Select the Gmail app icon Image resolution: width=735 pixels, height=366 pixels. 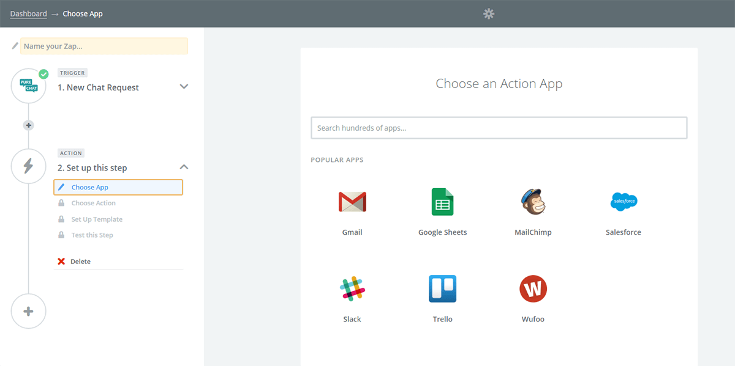(352, 202)
